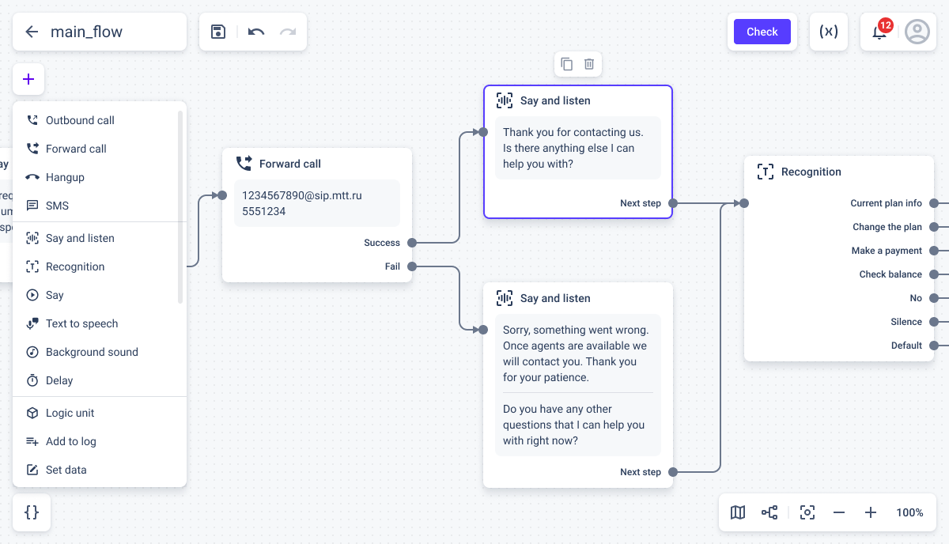Auto-arrange the flow layout icon
This screenshot has height=544, width=949.
point(769,512)
